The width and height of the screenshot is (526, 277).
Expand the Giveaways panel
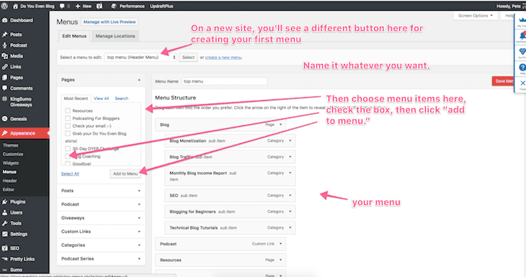click(x=101, y=218)
